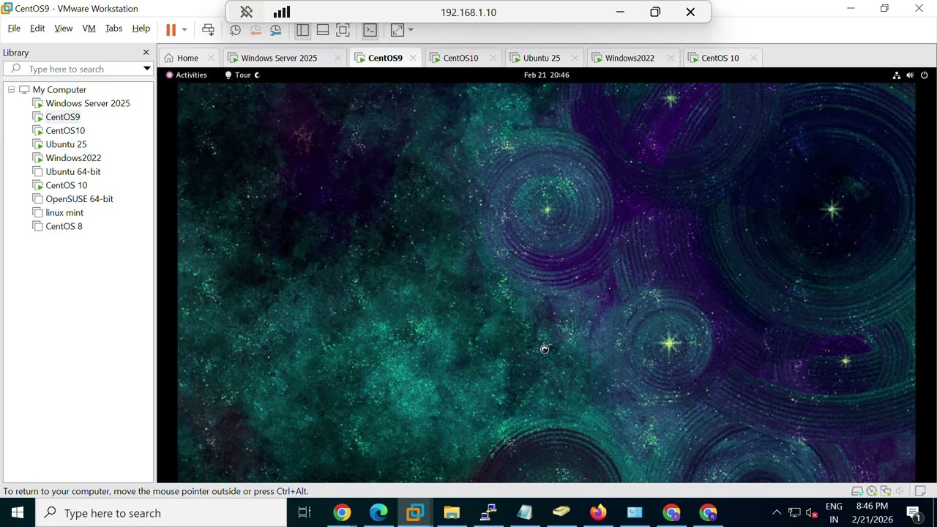Close the Library panel
The image size is (937, 527).
146,53
